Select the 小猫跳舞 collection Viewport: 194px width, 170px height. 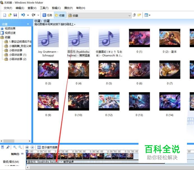pyautogui.click(x=20, y=46)
